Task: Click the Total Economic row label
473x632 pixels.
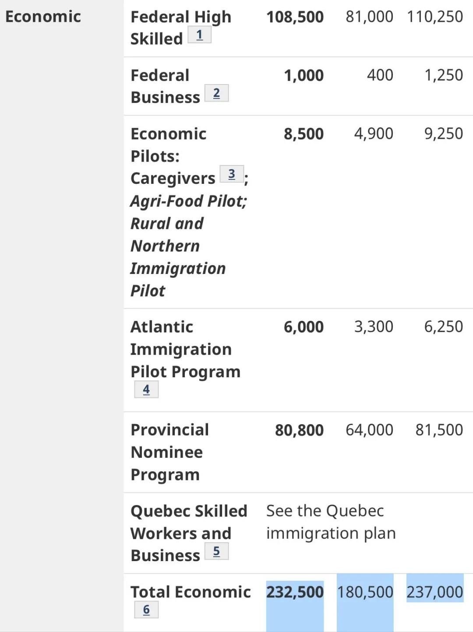Action: (x=191, y=592)
